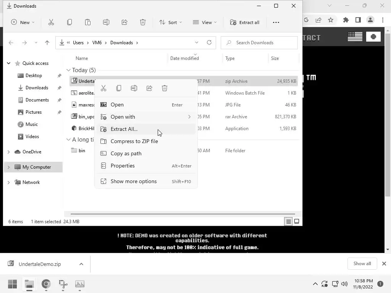Click the browser bookmark star icon

[331, 20]
